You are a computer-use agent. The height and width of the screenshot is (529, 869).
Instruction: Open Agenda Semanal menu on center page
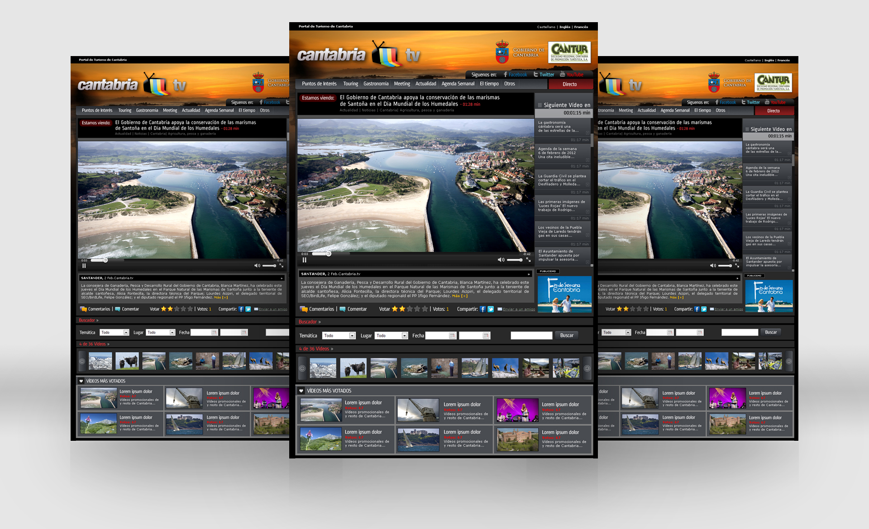458,84
